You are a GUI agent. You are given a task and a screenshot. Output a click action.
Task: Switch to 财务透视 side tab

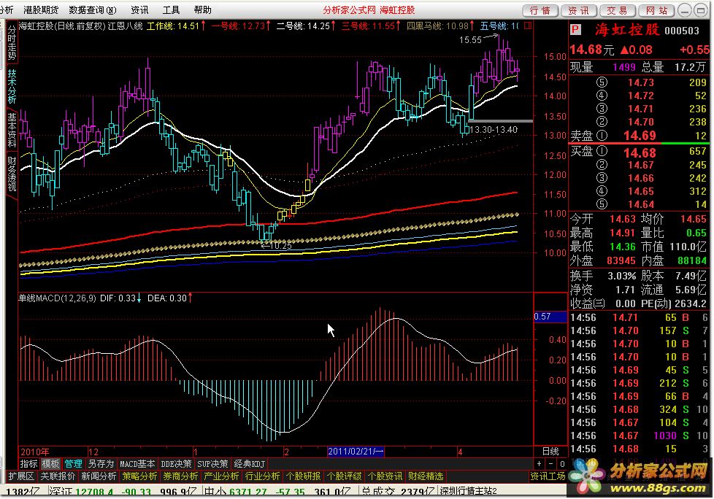(12, 174)
